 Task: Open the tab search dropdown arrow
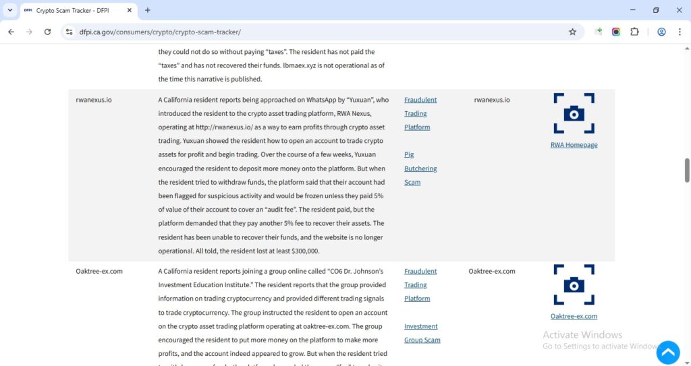(9, 10)
